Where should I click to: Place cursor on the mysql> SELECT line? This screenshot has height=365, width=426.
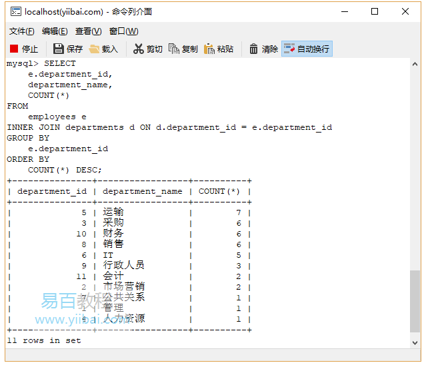point(41,63)
